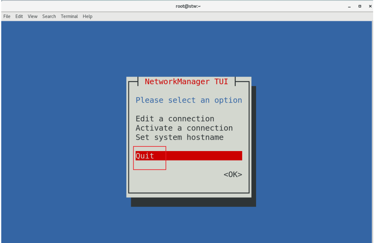Open the Help menu

coord(87,16)
